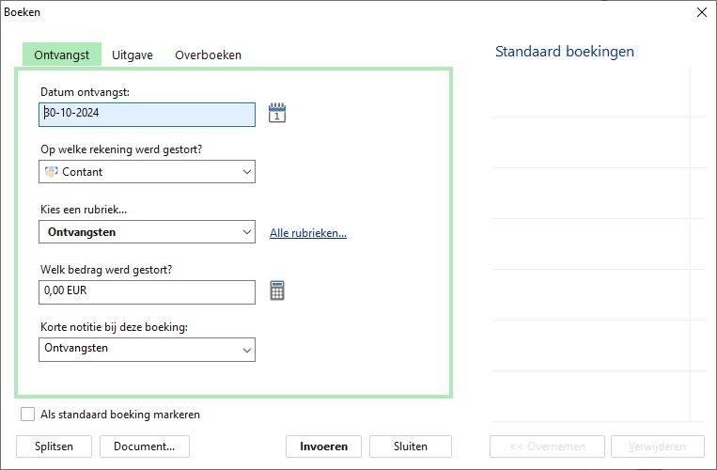Enable 'Als standaard boeking markeren' checkbox
The height and width of the screenshot is (470, 717).
tap(28, 415)
